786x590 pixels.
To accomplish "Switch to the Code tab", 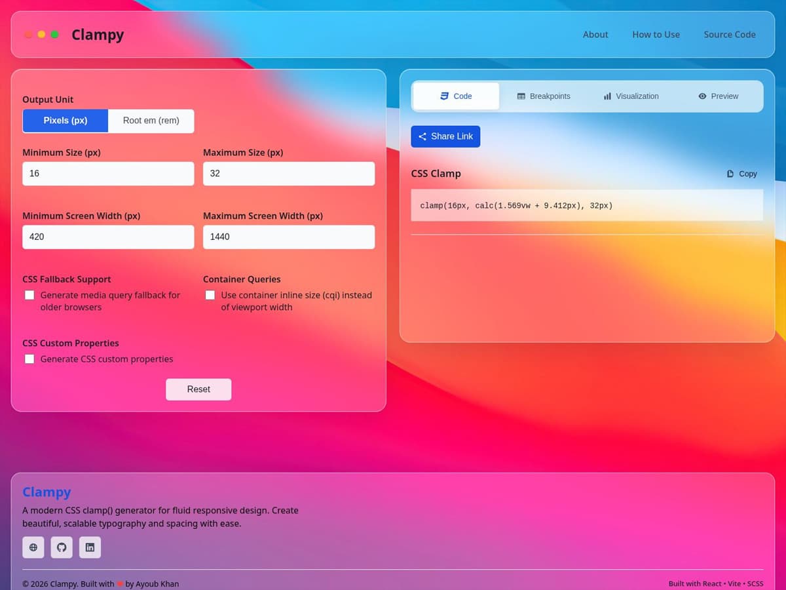I will [456, 96].
